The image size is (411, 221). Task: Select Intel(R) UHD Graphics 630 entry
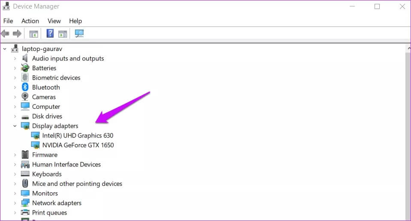coord(78,135)
